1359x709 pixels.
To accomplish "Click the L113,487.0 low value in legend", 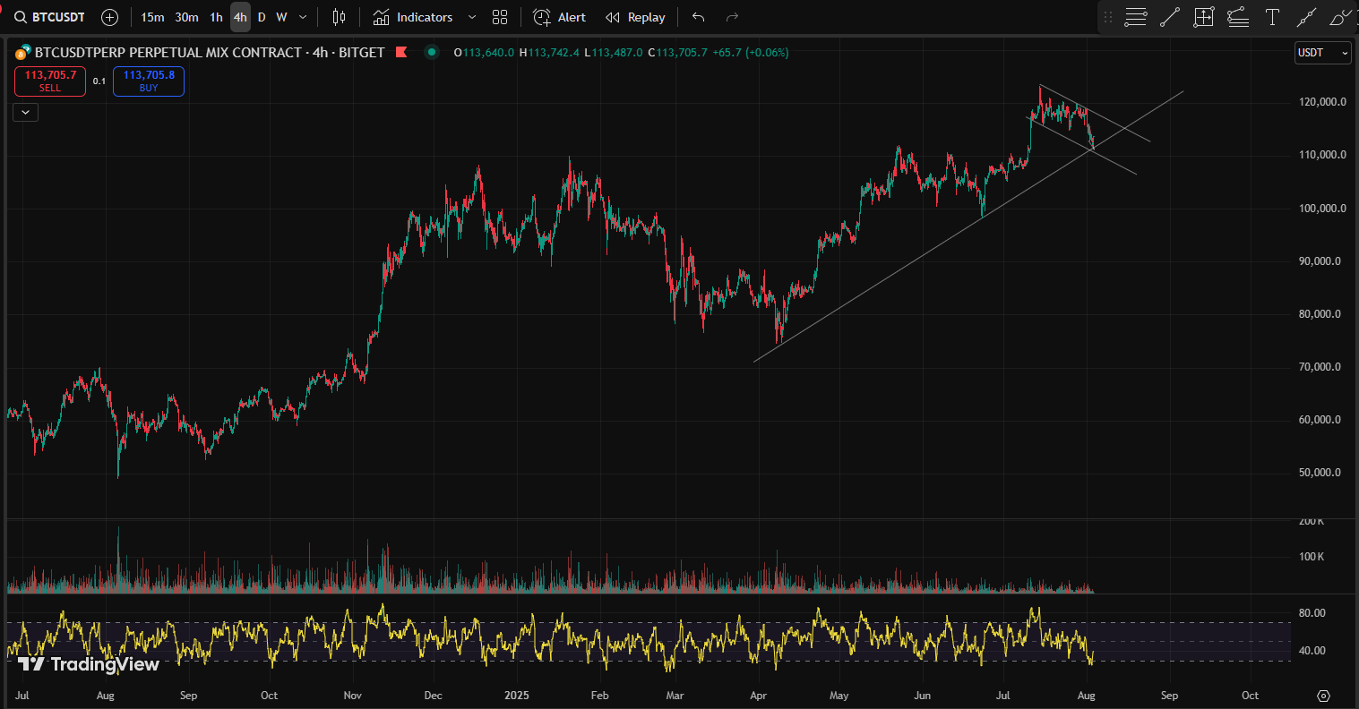I will point(614,53).
